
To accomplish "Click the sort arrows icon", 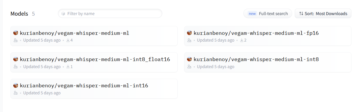I will click(301, 14).
